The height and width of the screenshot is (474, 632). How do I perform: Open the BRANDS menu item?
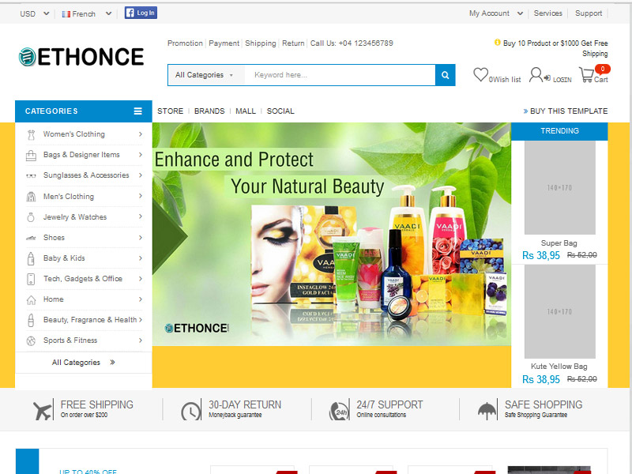209,111
